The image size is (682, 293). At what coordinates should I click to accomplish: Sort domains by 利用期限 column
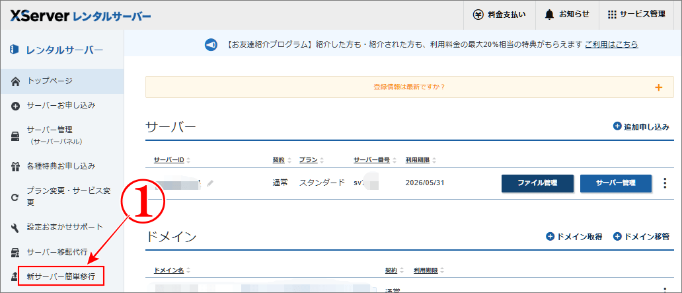click(x=430, y=271)
